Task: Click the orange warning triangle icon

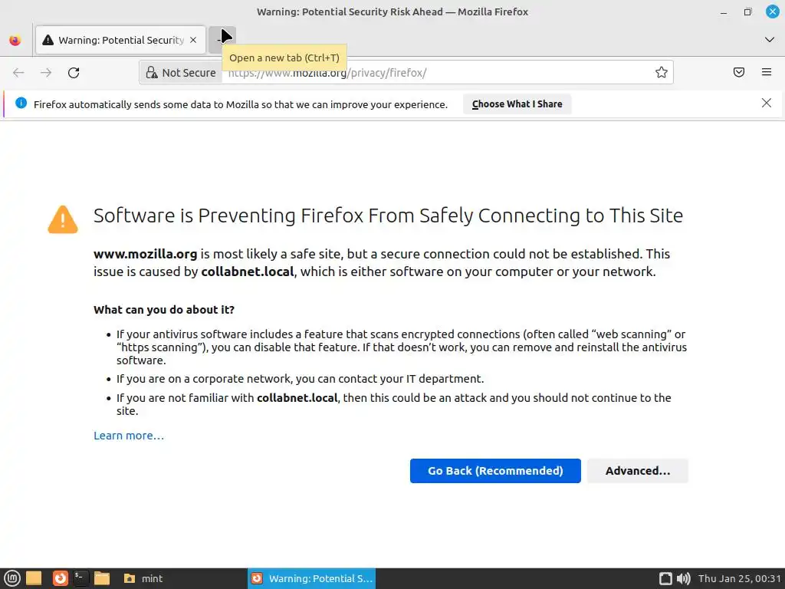Action: click(63, 219)
